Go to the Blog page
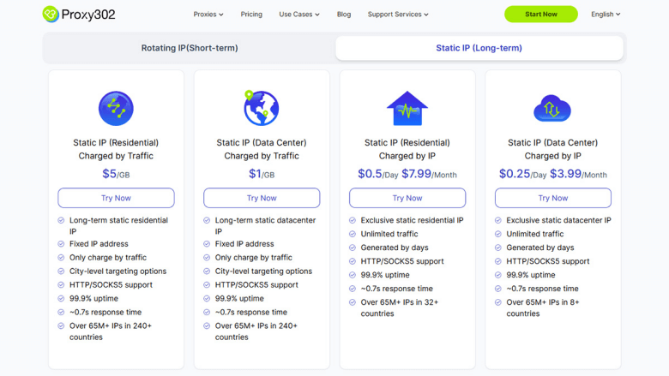This screenshot has height=376, width=669. [344, 15]
